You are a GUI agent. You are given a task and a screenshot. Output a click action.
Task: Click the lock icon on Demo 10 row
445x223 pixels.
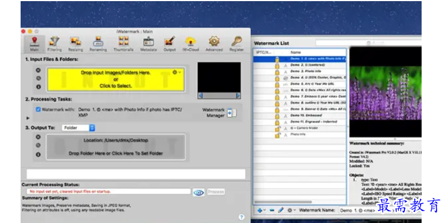277,116
